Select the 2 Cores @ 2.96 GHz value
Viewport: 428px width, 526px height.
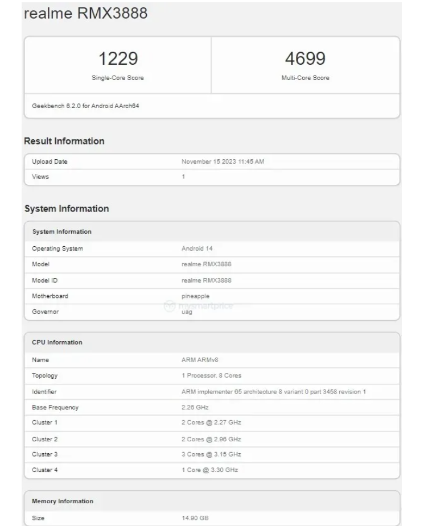[x=212, y=440]
